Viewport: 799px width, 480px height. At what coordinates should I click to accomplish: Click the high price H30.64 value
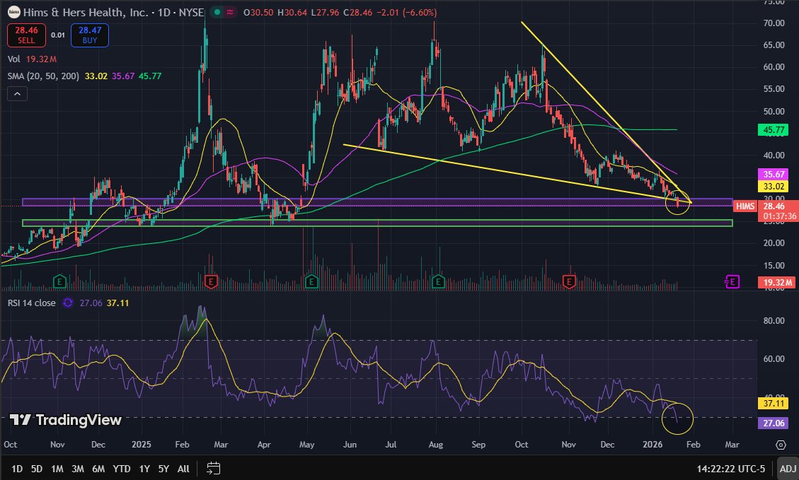pyautogui.click(x=292, y=12)
